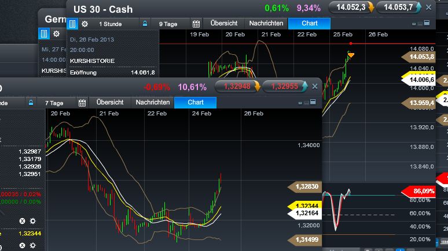Select largest layout icon in US 30 window
The height and width of the screenshot is (251, 448).
click(x=427, y=23)
